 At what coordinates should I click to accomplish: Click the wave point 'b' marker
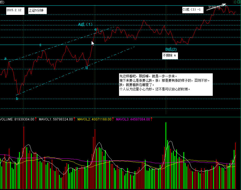(17, 99)
